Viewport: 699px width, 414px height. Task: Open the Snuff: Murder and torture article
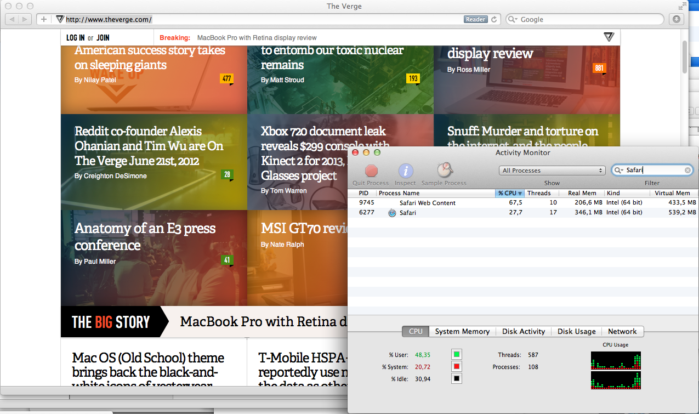(x=522, y=132)
